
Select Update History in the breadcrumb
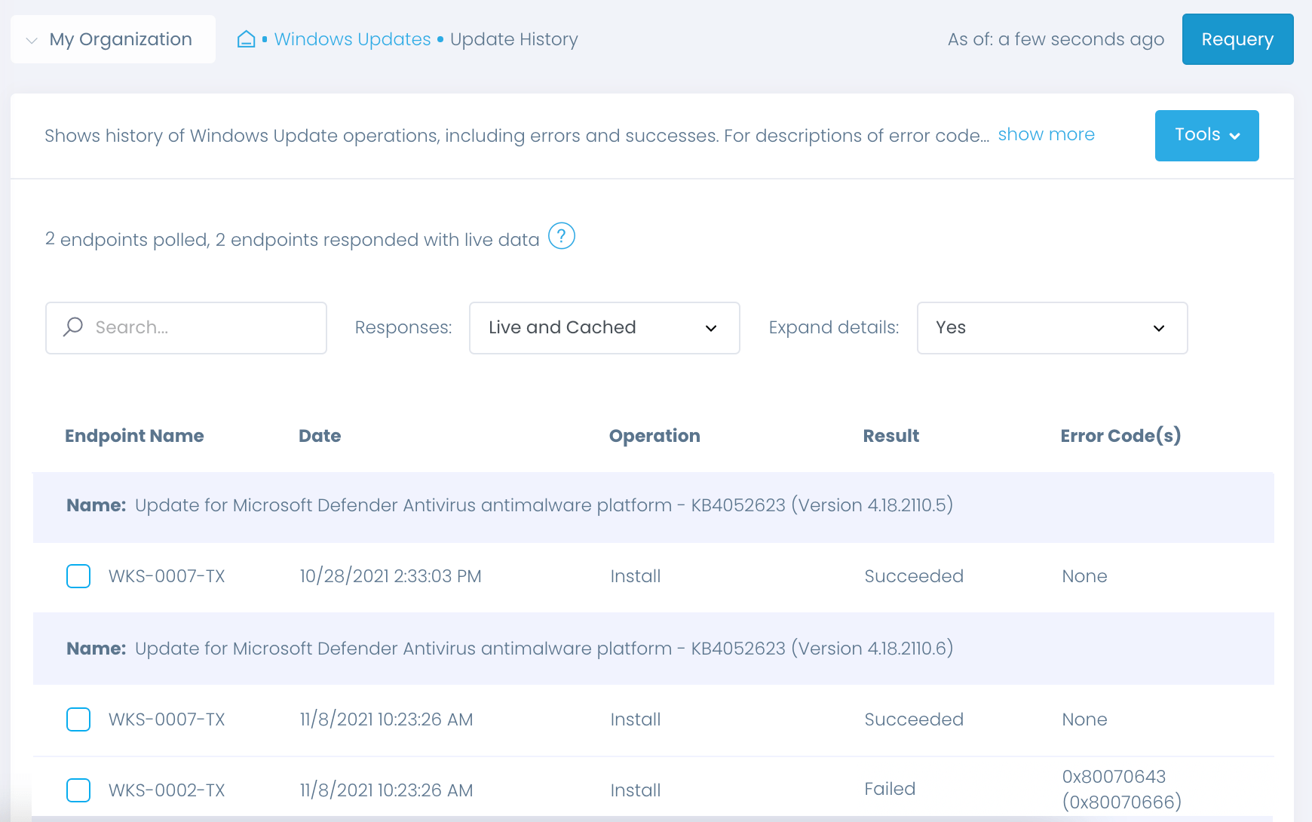513,38
